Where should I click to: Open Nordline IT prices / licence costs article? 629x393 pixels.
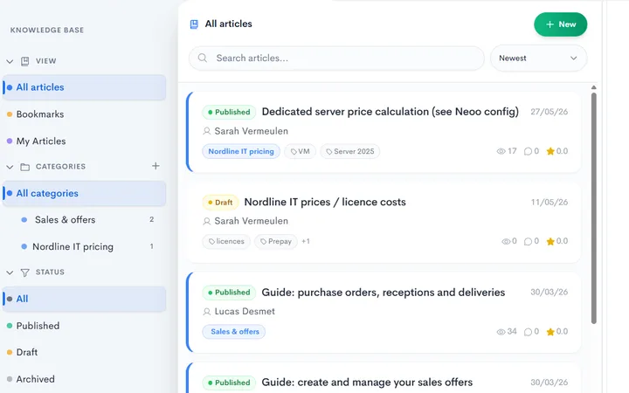(x=325, y=202)
